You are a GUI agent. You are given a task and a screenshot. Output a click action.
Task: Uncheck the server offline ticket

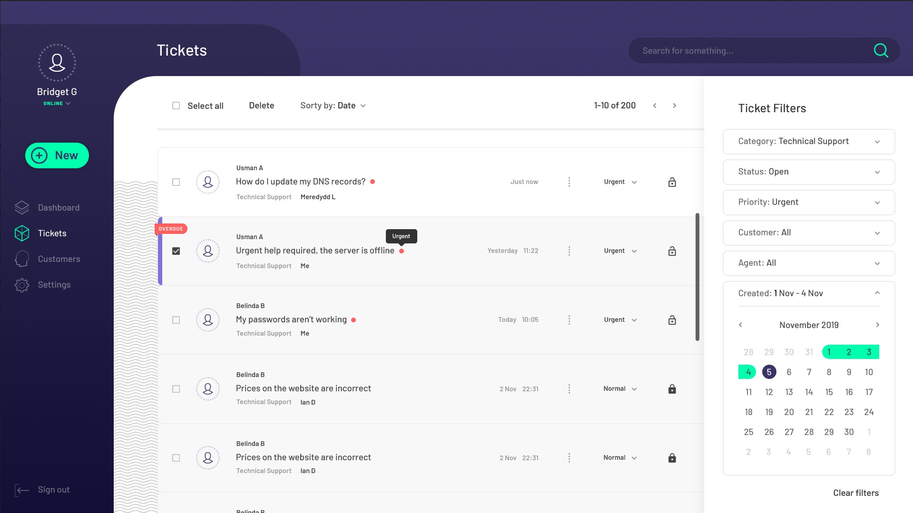(x=176, y=251)
